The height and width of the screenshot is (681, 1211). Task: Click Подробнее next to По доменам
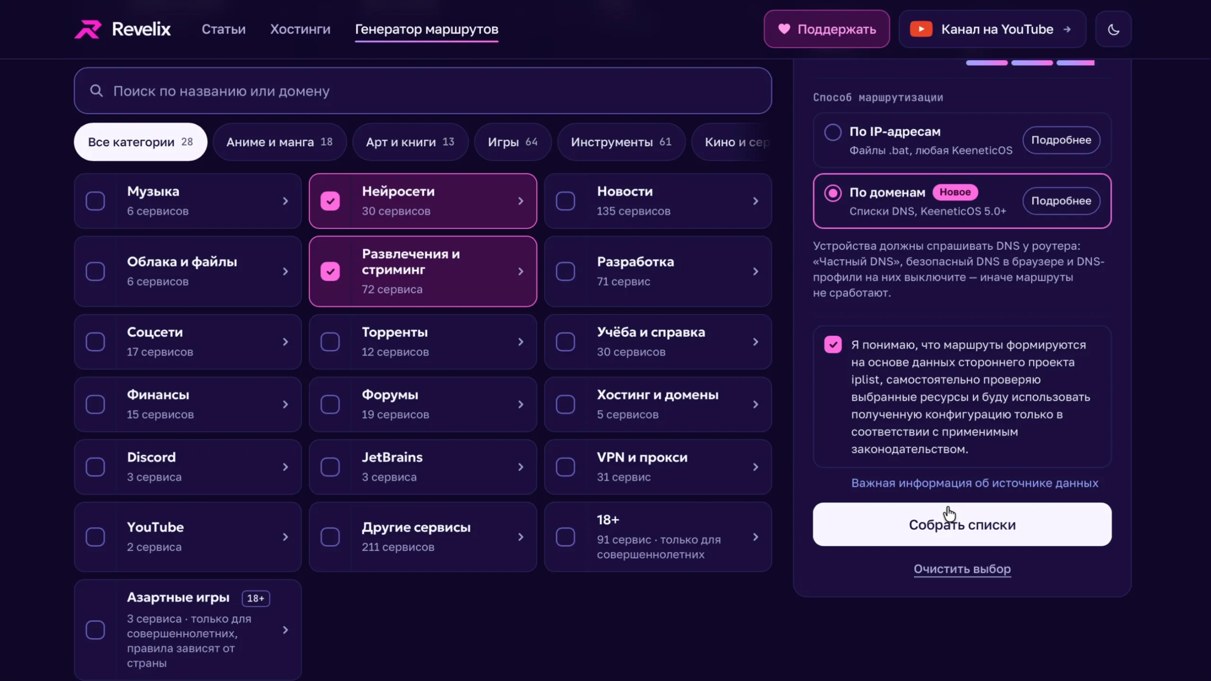pos(1061,201)
